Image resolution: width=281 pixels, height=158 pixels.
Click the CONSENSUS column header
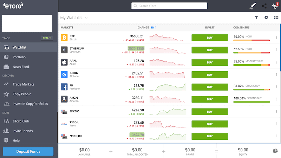[x=241, y=27]
